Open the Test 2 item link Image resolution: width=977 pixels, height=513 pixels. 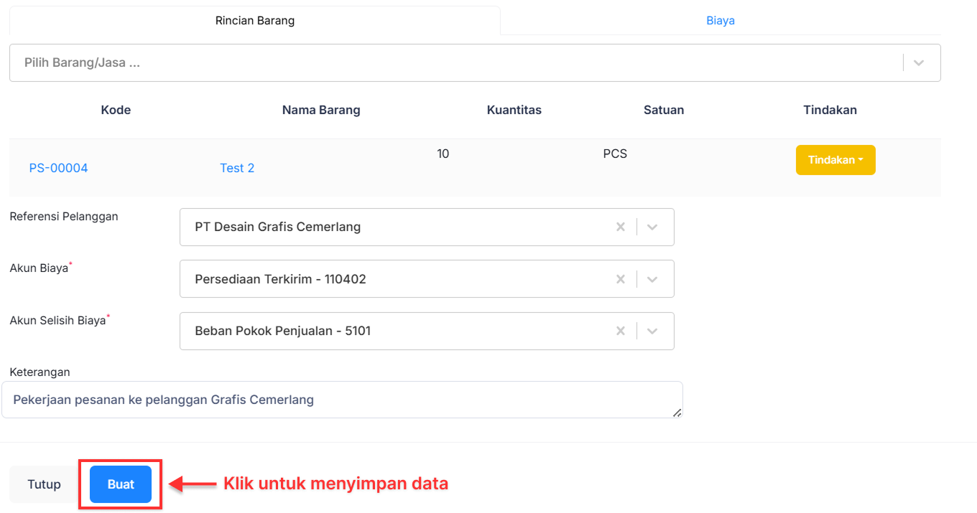pos(237,167)
